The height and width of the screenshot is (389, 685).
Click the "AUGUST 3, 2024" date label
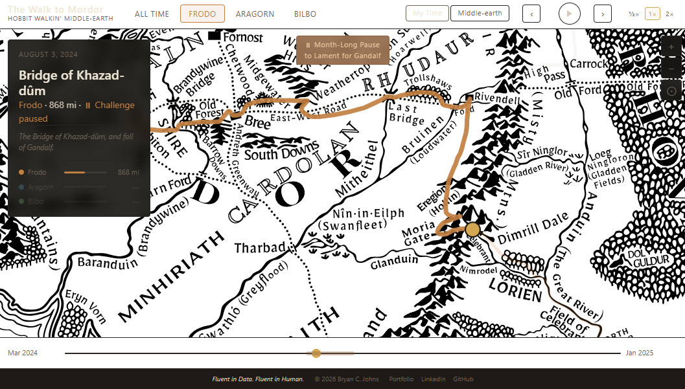coord(48,54)
